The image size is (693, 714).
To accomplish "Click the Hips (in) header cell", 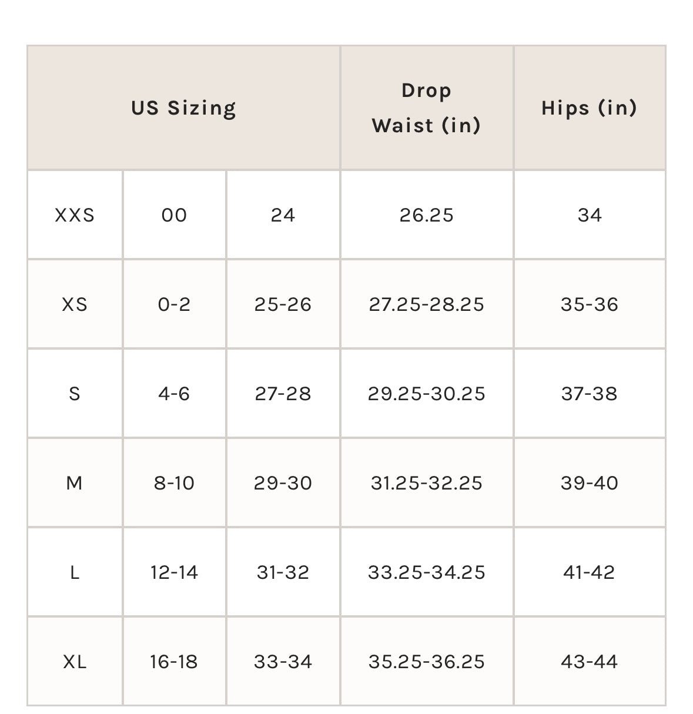I will pos(590,108).
